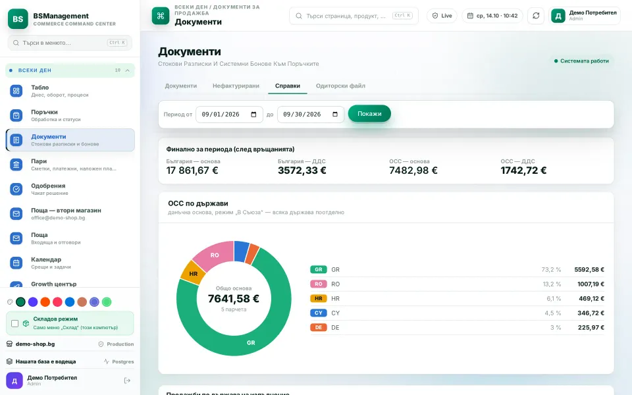632x395 pixels.
Task: Click the shield icon next to Production
Action: click(x=101, y=344)
